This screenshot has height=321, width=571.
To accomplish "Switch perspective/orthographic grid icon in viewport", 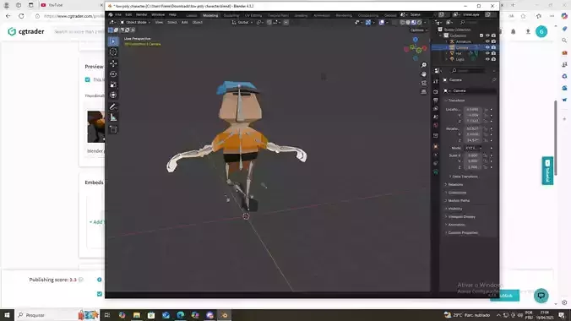I will (423, 92).
